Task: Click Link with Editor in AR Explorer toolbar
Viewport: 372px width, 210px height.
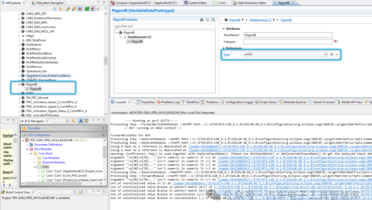Action: 61,9
